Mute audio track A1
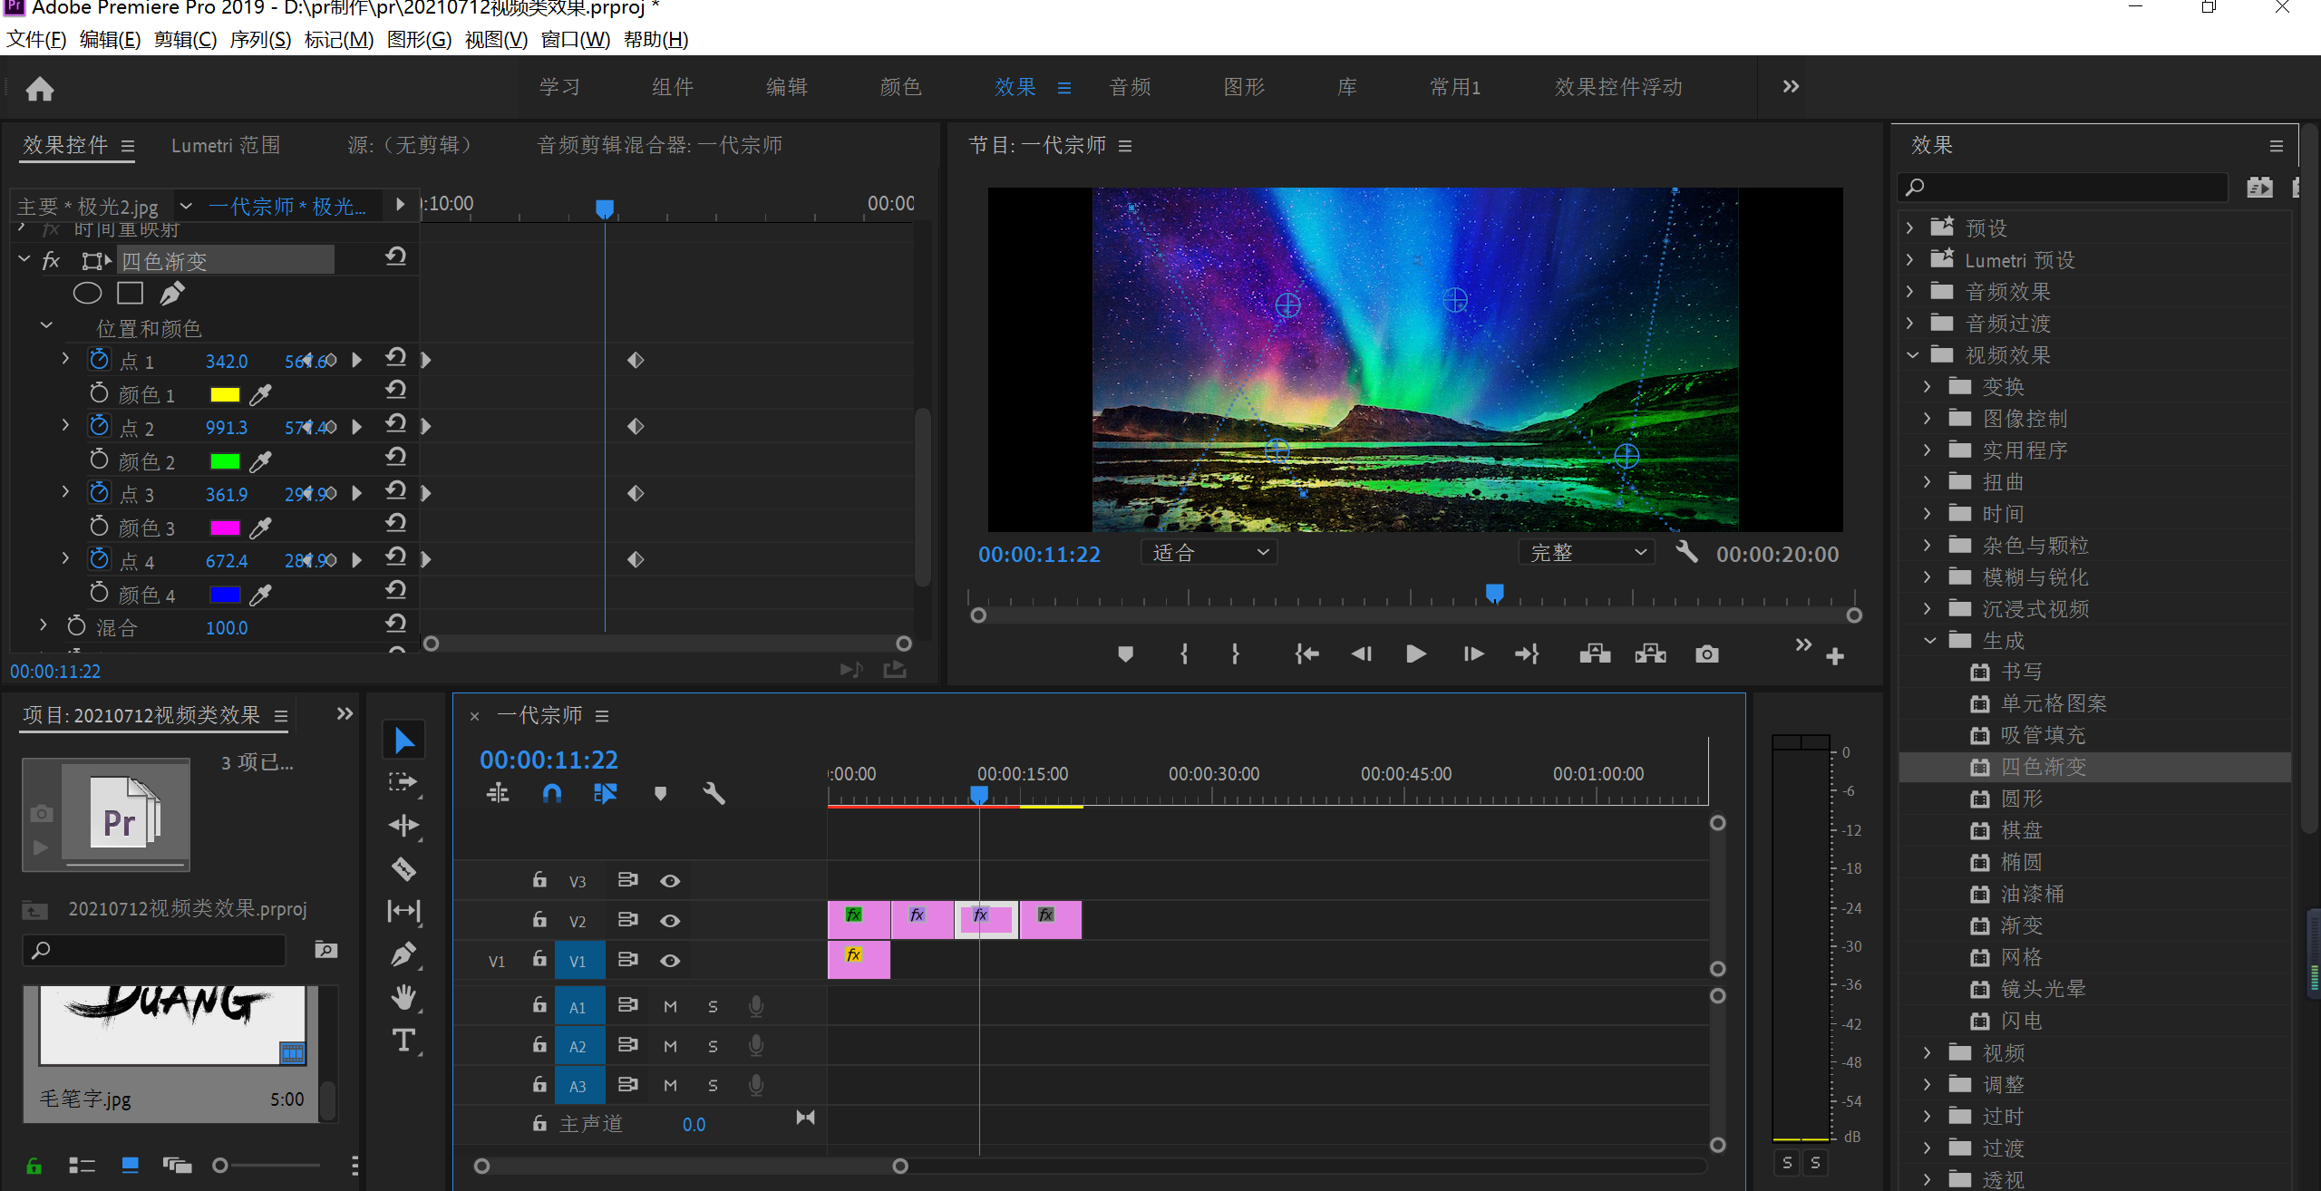This screenshot has width=2321, height=1191. coord(670,1007)
